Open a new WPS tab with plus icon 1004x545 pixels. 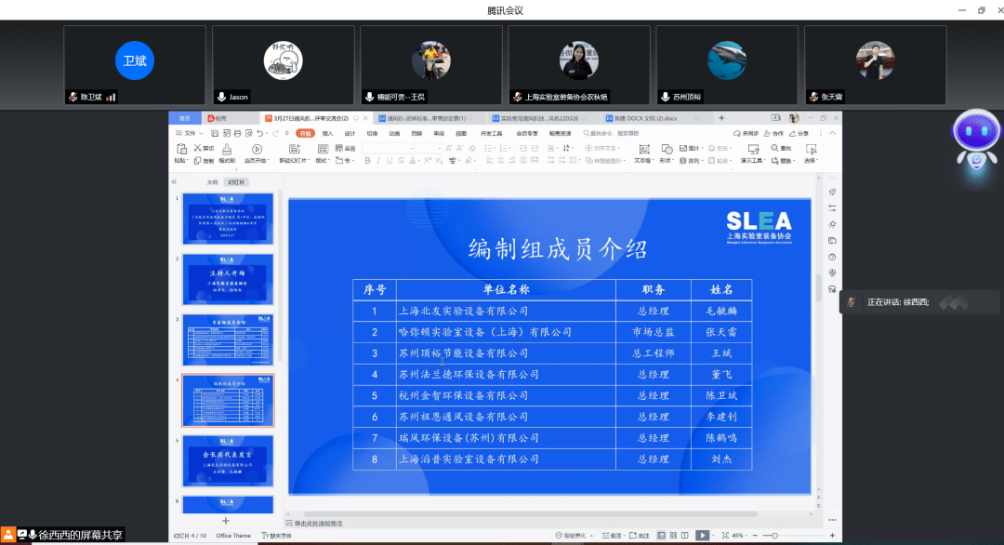coord(721,118)
